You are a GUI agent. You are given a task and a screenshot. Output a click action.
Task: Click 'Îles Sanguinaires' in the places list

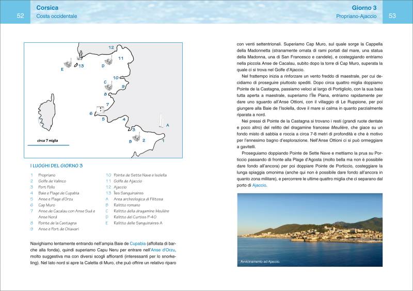point(132,193)
